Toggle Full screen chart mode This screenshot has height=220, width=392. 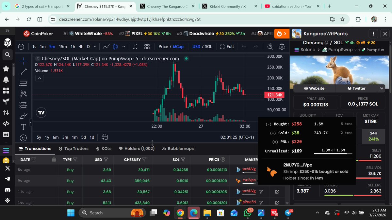click(x=227, y=47)
